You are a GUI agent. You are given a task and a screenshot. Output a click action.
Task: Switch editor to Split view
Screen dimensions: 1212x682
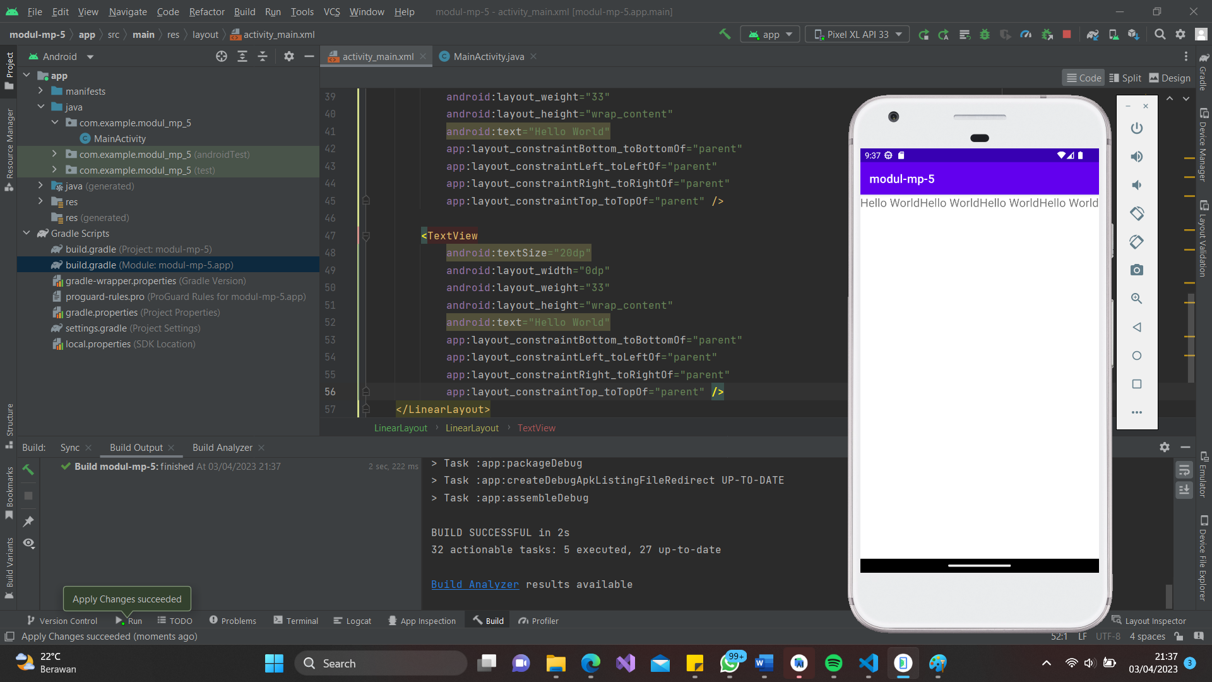pyautogui.click(x=1126, y=77)
